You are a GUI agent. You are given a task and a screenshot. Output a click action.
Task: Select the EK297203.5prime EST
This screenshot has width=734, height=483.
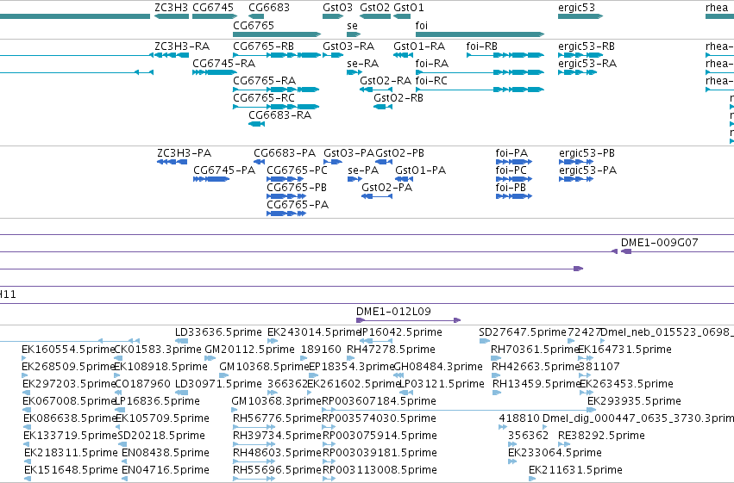(x=27, y=393)
